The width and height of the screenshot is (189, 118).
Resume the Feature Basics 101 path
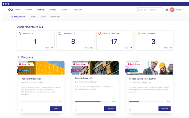pyautogui.click(x=110, y=109)
